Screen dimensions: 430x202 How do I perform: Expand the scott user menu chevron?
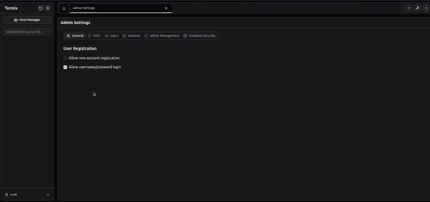(48, 195)
